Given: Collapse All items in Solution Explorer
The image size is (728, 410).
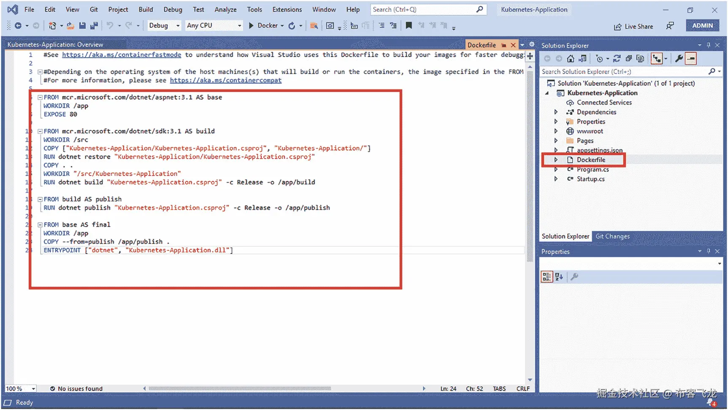Looking at the screenshot, I should pos(628,59).
